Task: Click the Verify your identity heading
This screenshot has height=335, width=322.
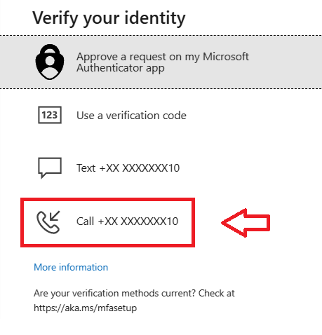Action: click(x=109, y=18)
